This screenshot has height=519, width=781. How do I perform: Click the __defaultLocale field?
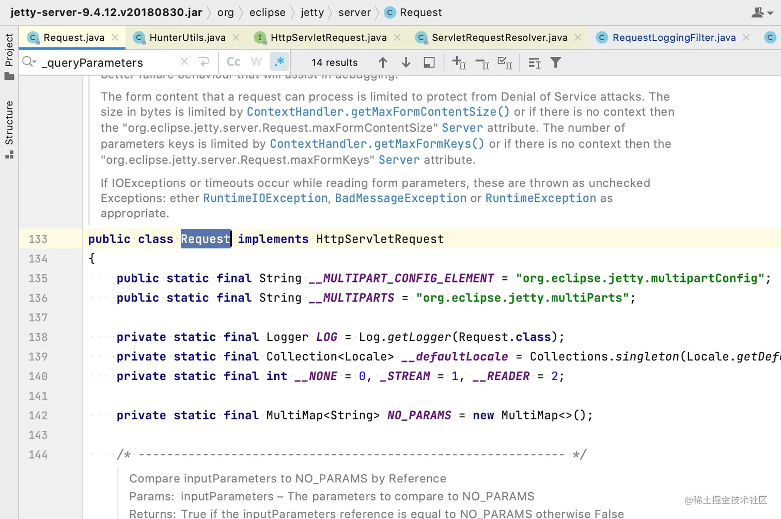(455, 357)
